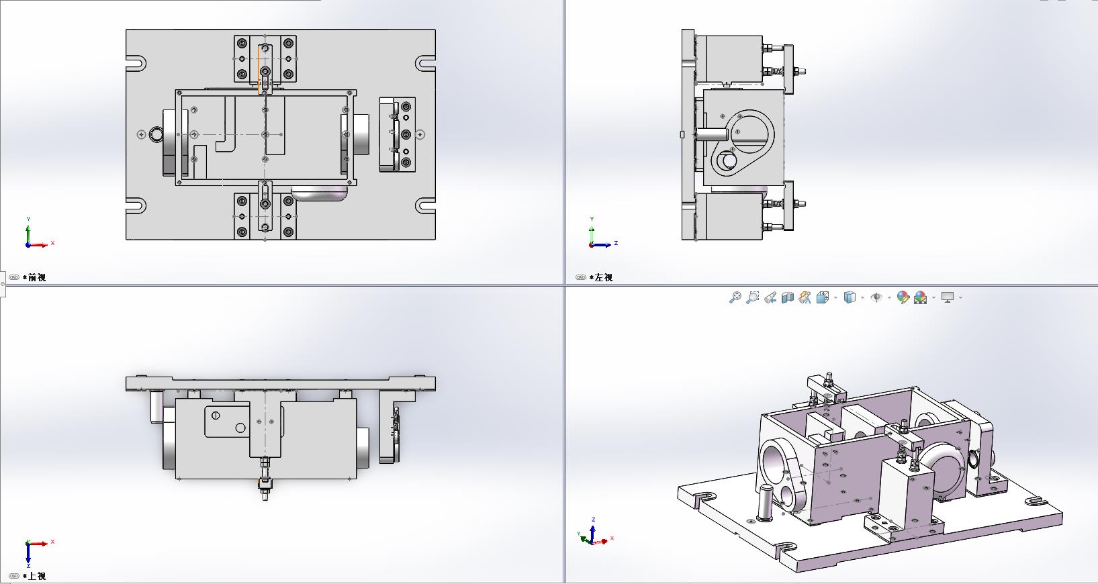Open Edit Appearance tool
The width and height of the screenshot is (1098, 584).
point(903,297)
